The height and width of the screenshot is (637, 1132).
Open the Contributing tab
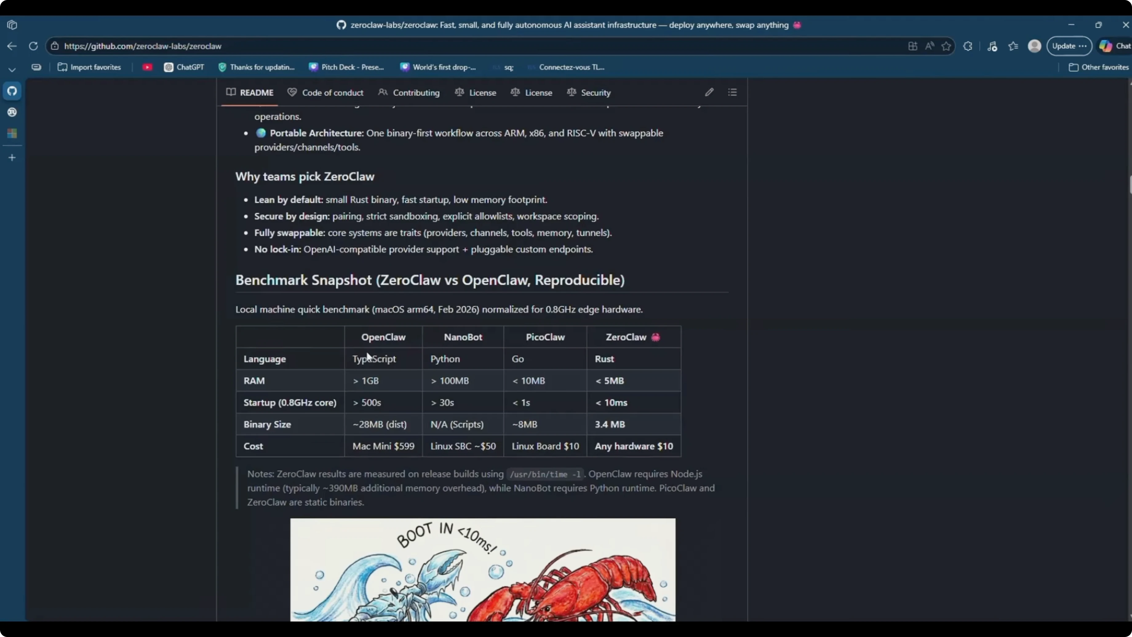click(409, 93)
